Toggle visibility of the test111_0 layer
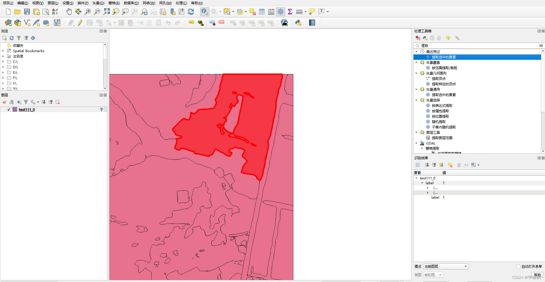The image size is (545, 282). tap(9, 109)
